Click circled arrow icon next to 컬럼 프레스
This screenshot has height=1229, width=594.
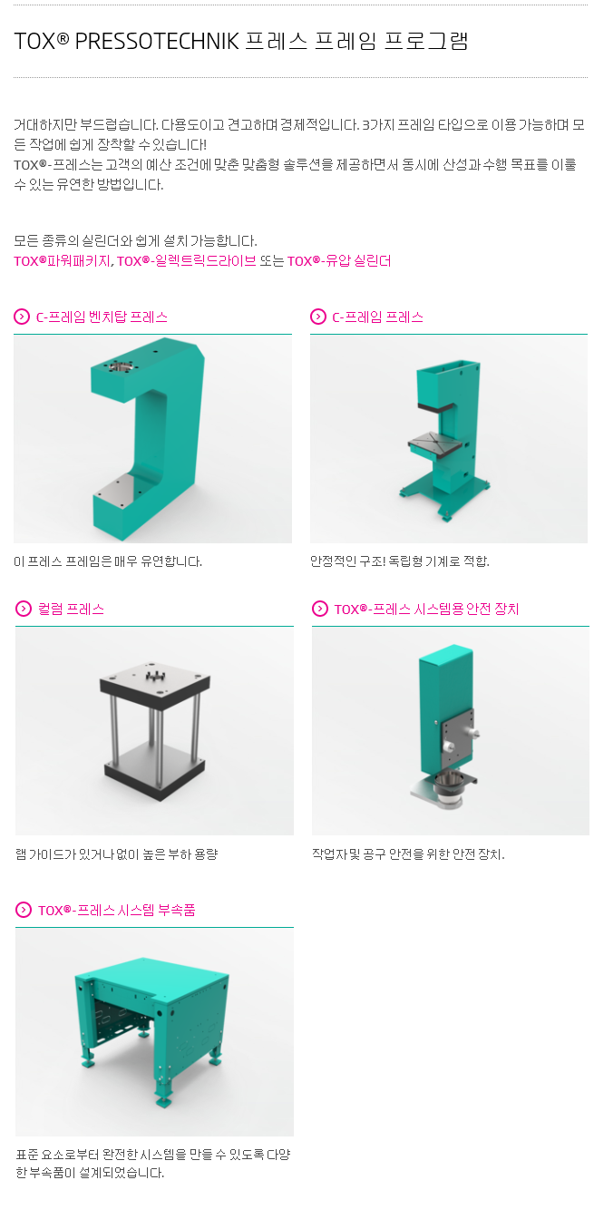click(x=24, y=609)
